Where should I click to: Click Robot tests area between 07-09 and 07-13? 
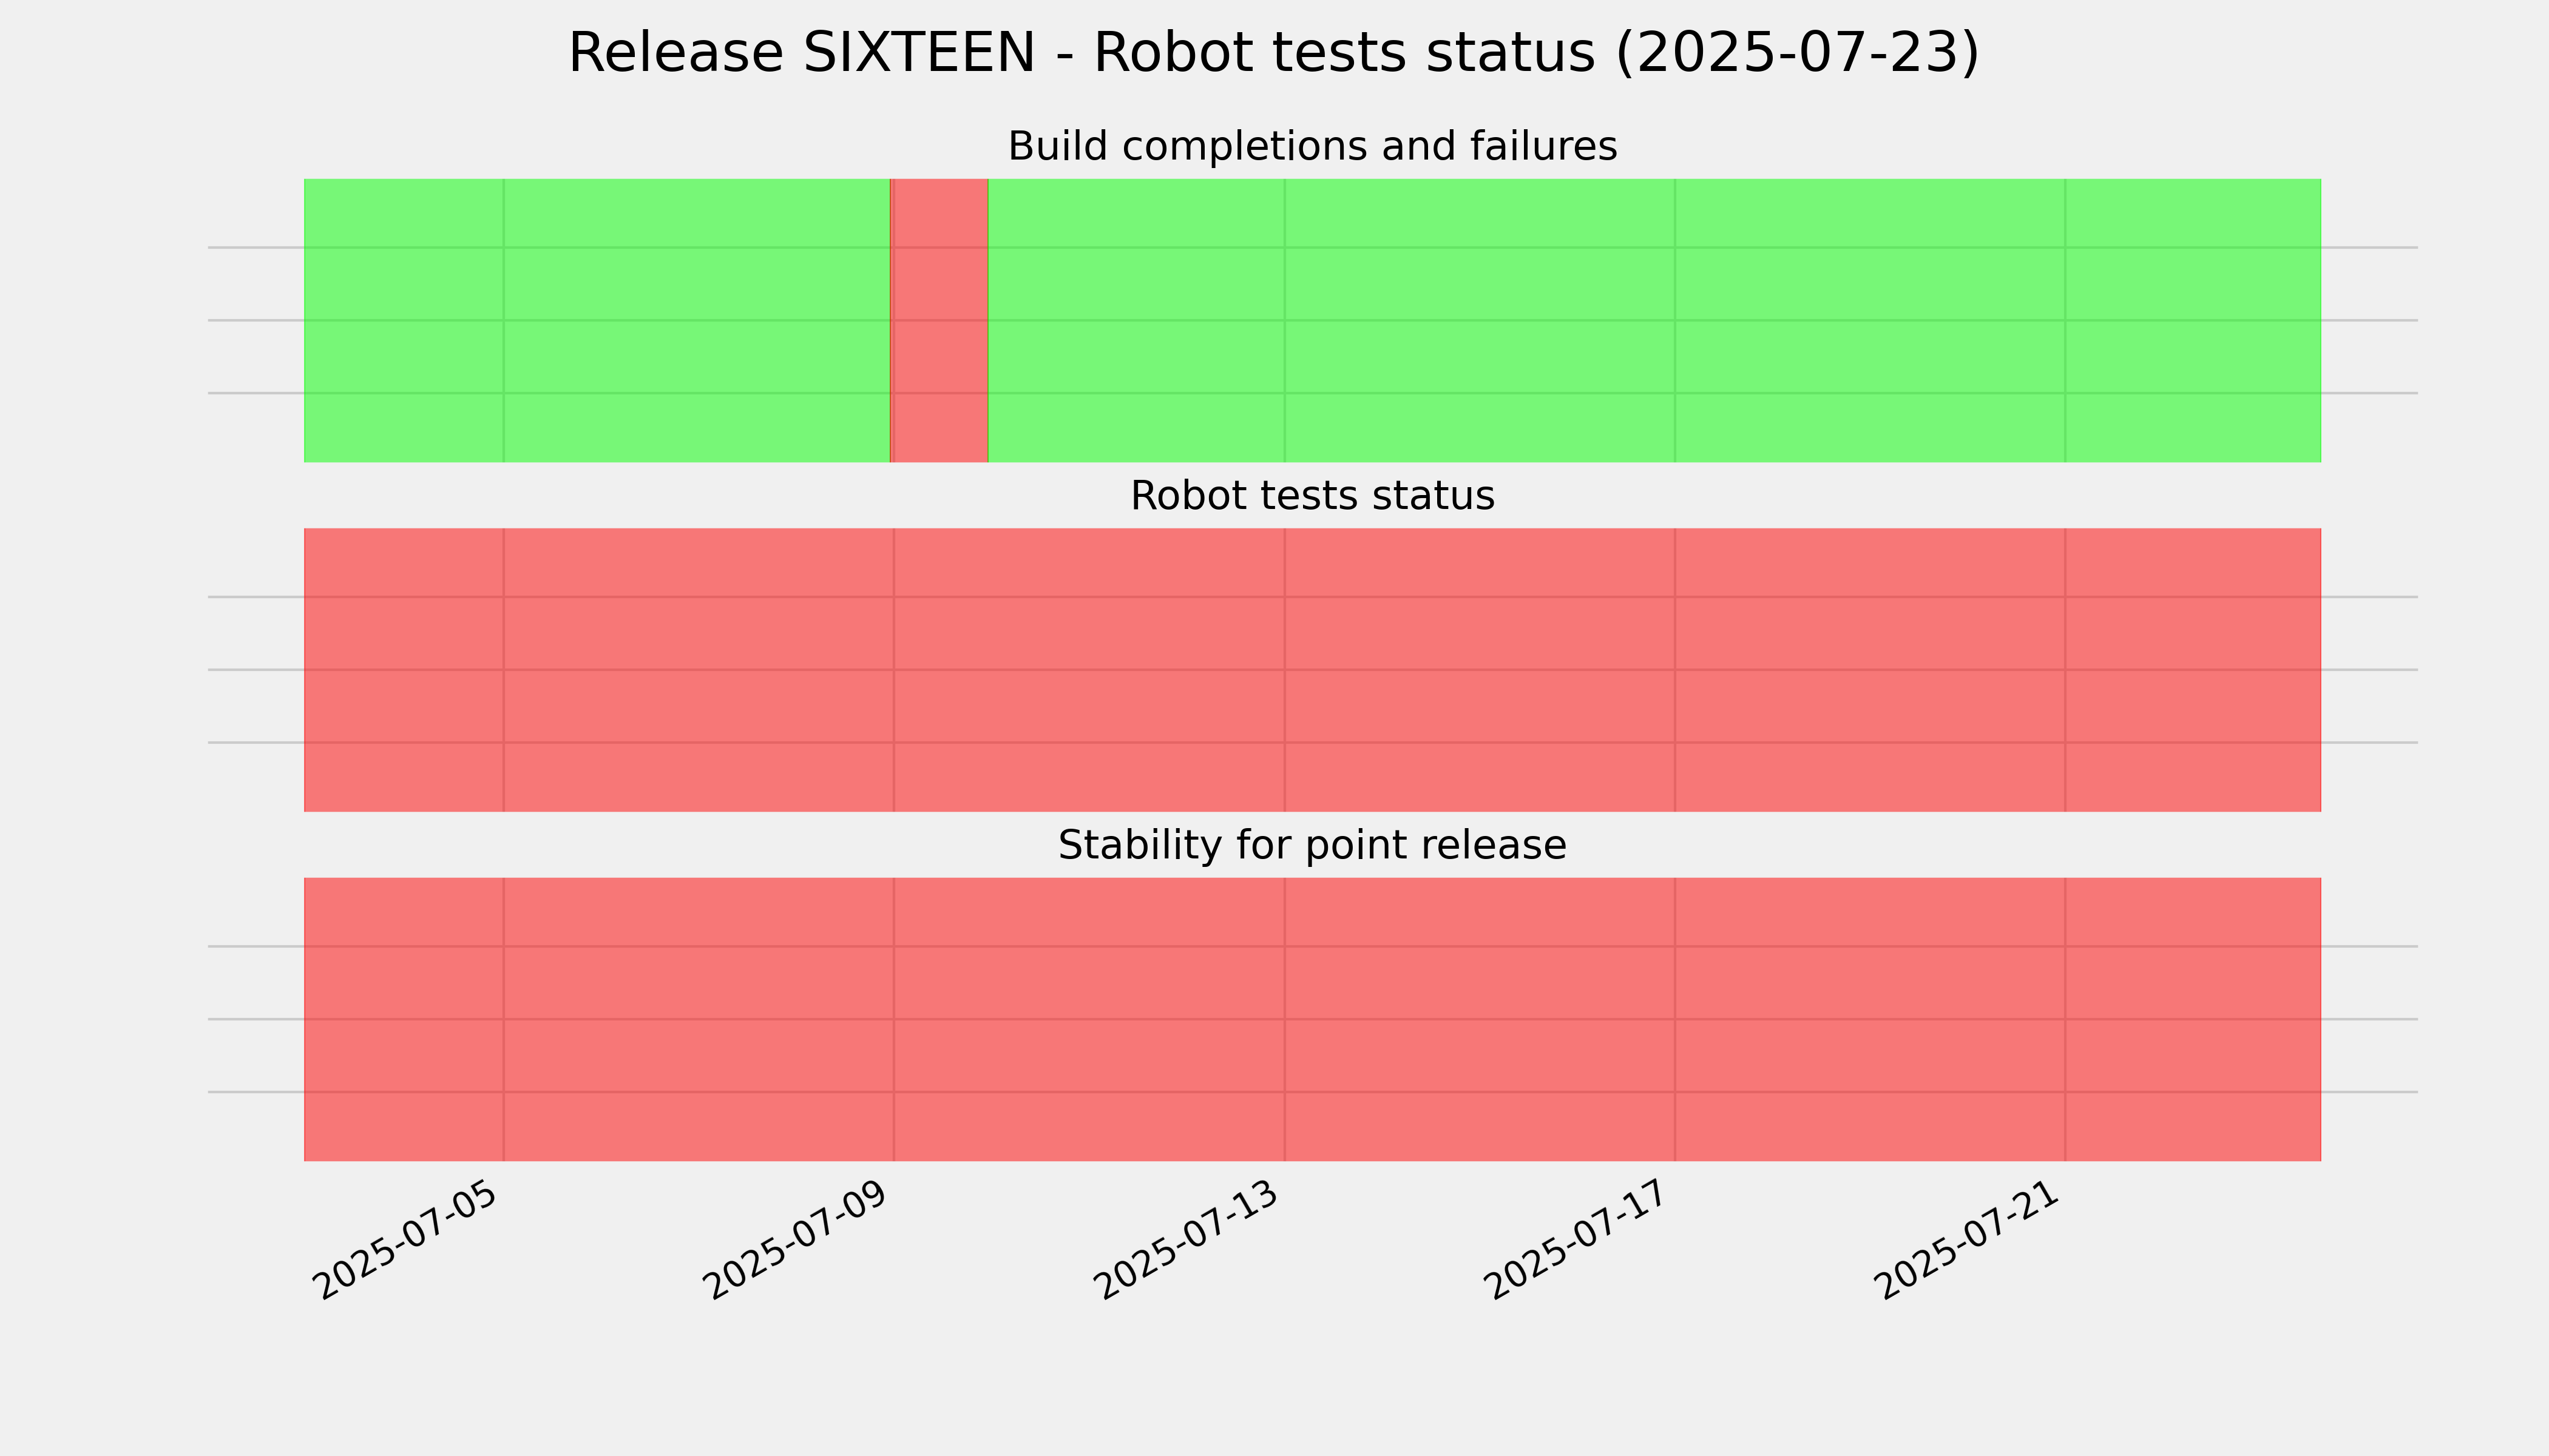(1089, 670)
